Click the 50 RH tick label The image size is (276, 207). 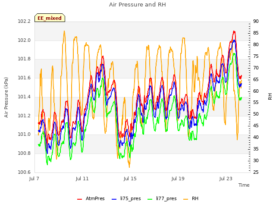pyautogui.click(x=256, y=114)
